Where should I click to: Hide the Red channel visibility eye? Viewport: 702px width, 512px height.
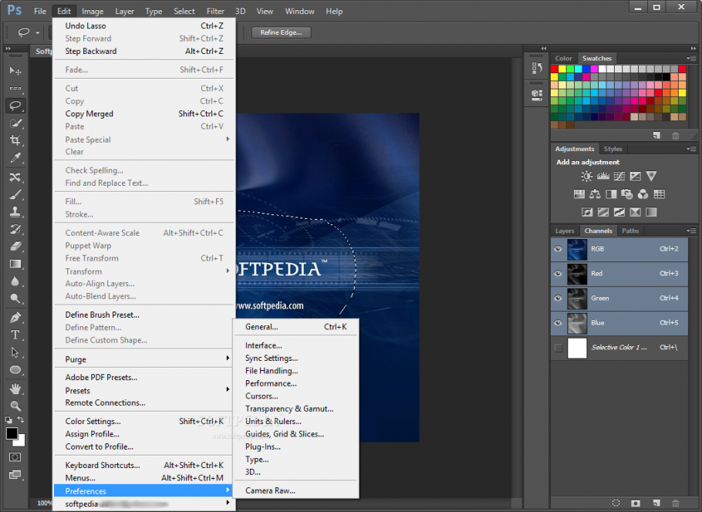tap(558, 274)
